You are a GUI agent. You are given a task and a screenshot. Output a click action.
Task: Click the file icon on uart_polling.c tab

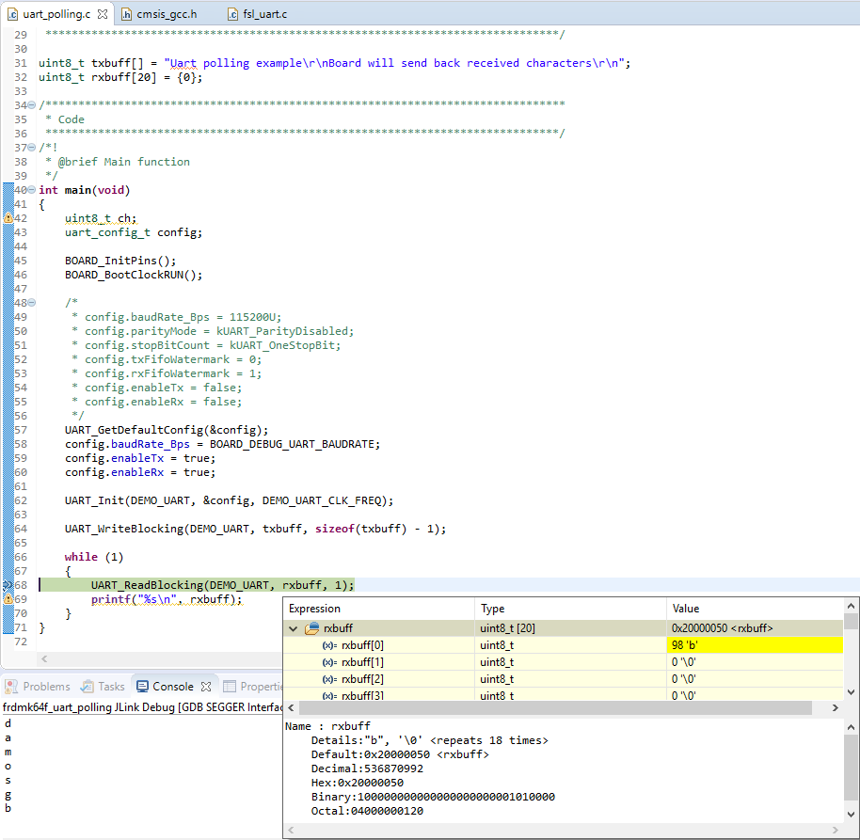click(x=12, y=14)
